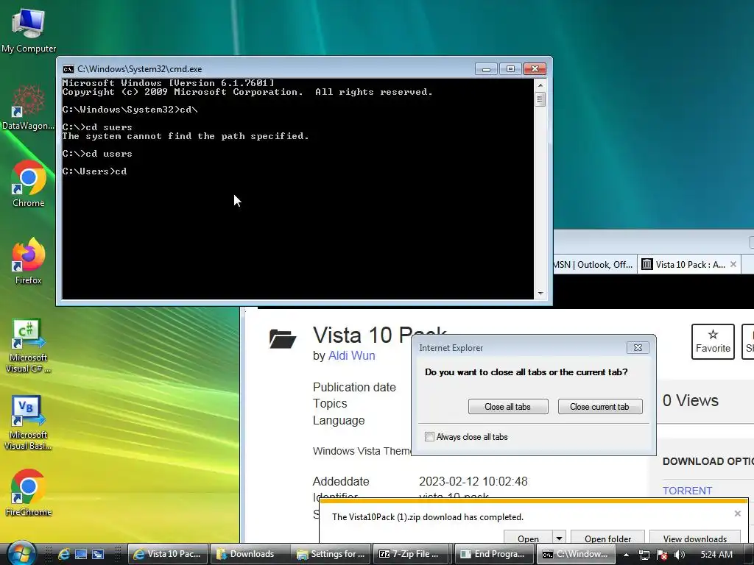Click the network tray icon
This screenshot has height=565, width=754.
(x=644, y=555)
